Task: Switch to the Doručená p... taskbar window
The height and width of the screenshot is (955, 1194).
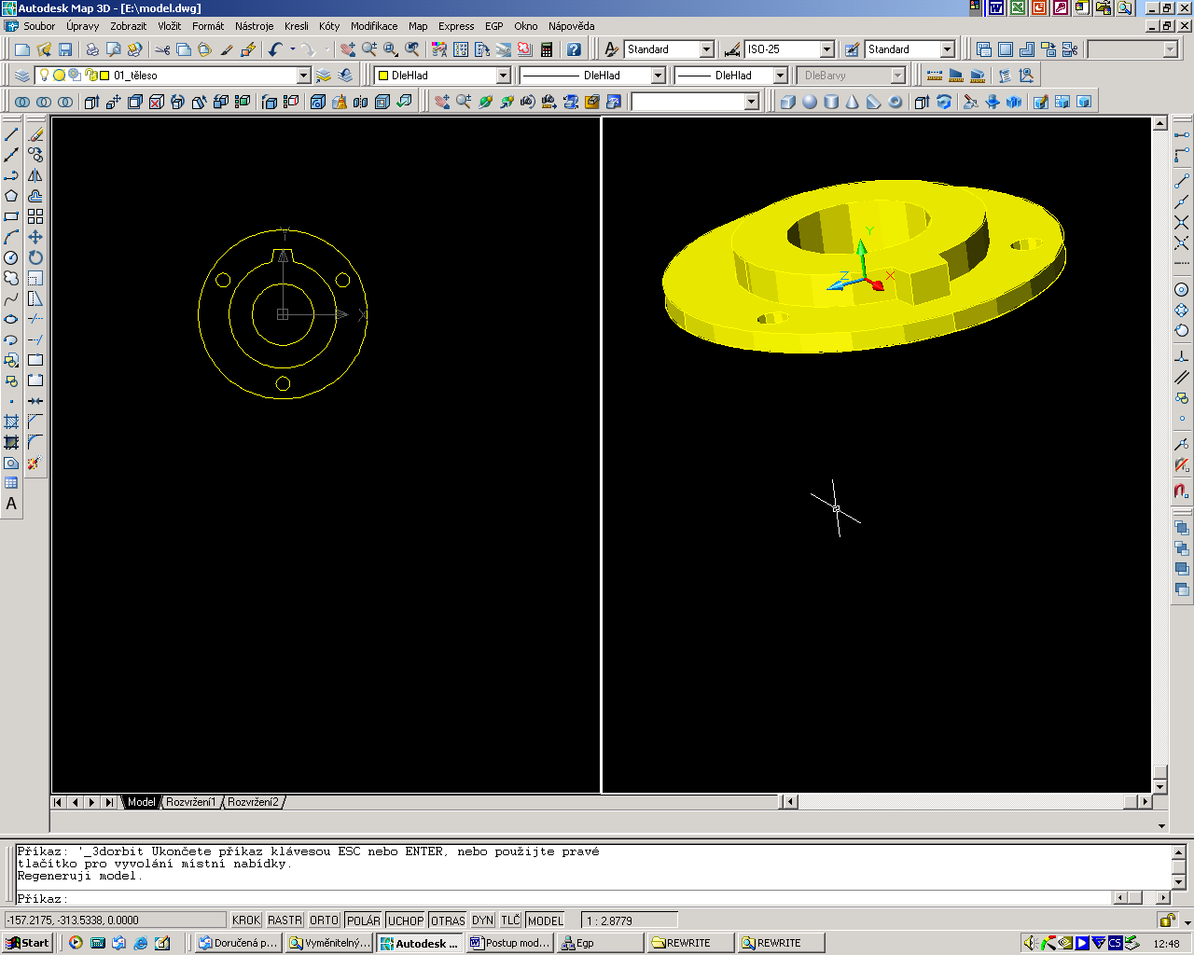Action: click(238, 943)
